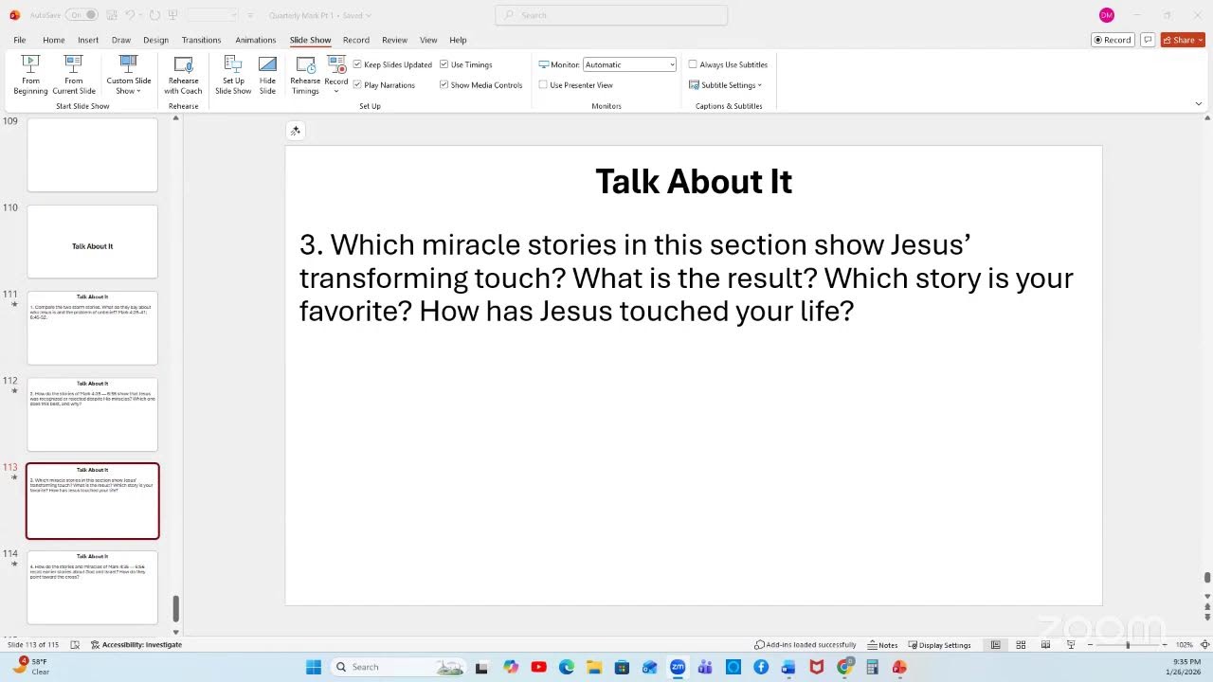Select slide 110 thumbnail

[x=92, y=242]
